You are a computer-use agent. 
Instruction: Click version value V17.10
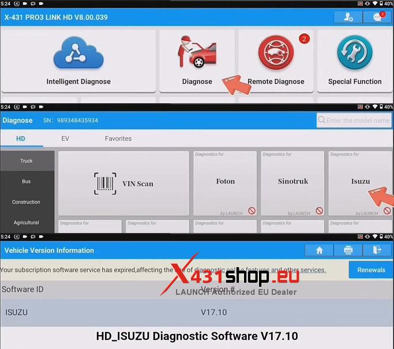214,312
